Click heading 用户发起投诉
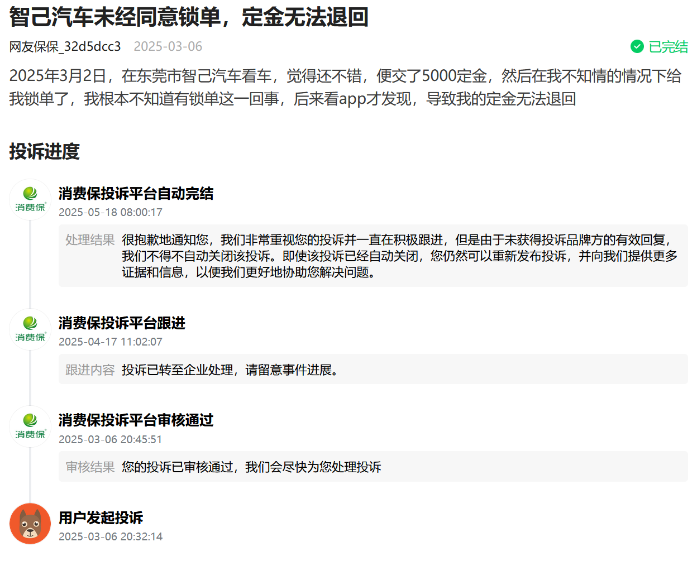Image resolution: width=697 pixels, height=561 pixels. tap(101, 517)
